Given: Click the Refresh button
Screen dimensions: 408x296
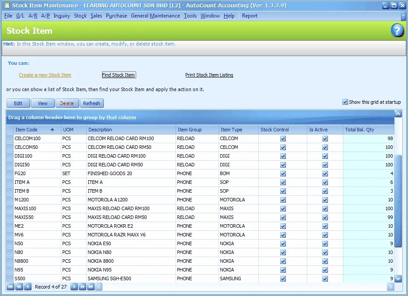Looking at the screenshot, I should [x=91, y=103].
